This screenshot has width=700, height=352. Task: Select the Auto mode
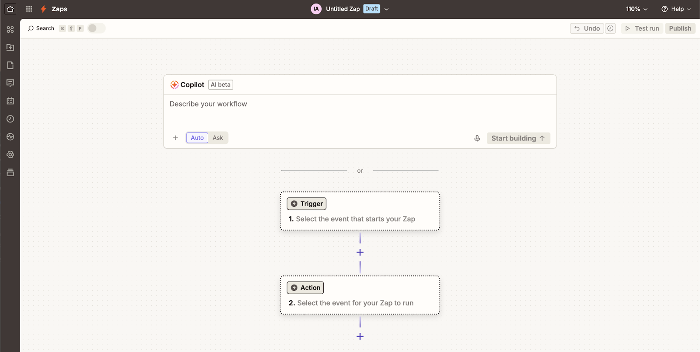[197, 138]
